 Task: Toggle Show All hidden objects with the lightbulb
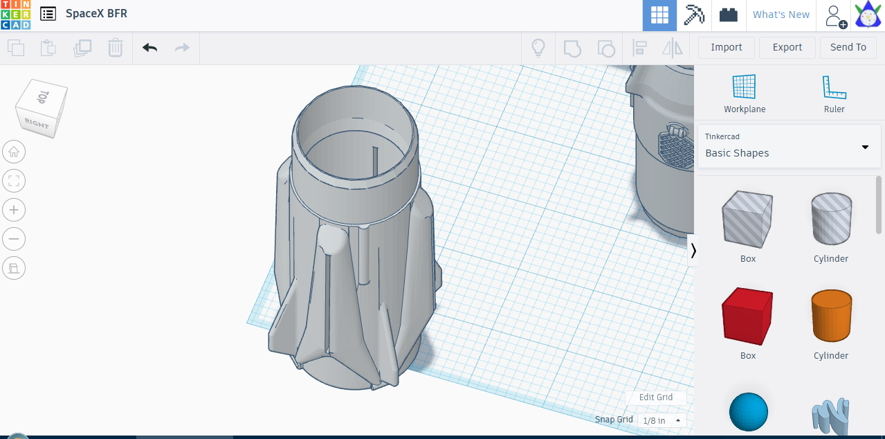point(538,47)
